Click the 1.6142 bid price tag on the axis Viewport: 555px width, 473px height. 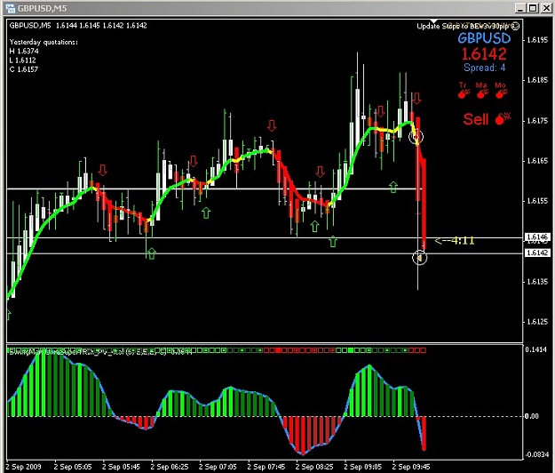pyautogui.click(x=537, y=253)
